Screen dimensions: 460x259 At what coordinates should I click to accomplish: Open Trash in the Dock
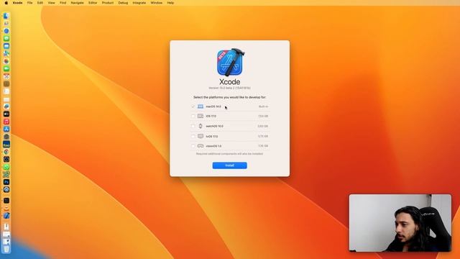click(6, 249)
